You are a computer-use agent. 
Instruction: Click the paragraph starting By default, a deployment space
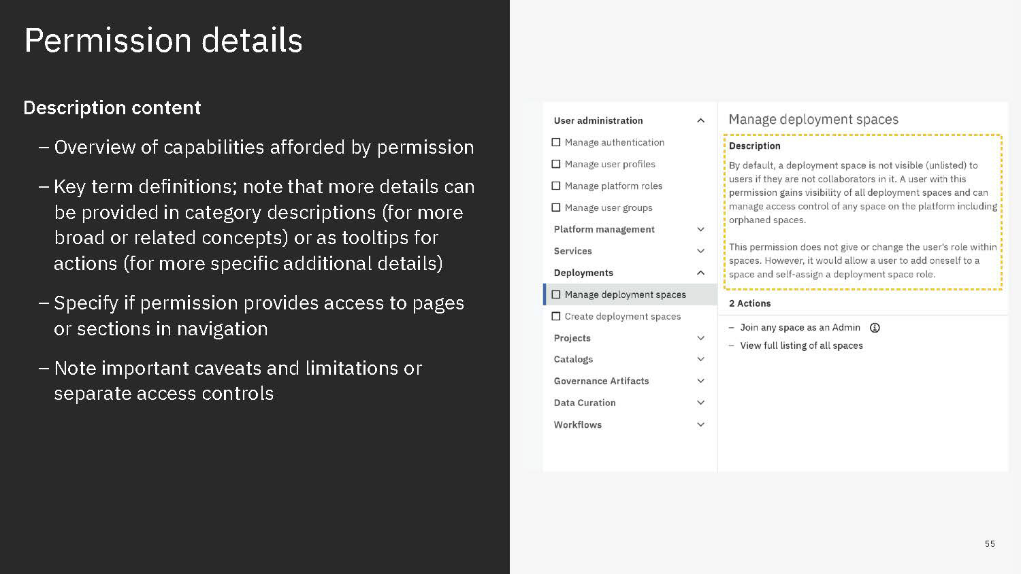[862, 192]
